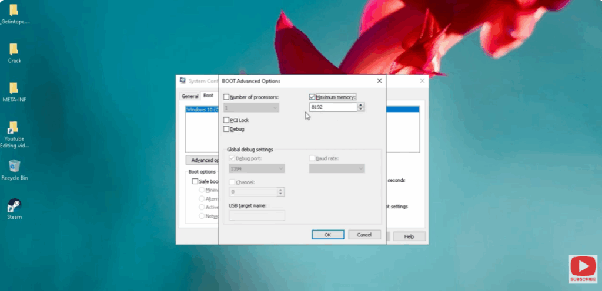Viewport: 602px width, 291px height.
Task: Select the Recycle Bin icon
Action: pos(14,166)
